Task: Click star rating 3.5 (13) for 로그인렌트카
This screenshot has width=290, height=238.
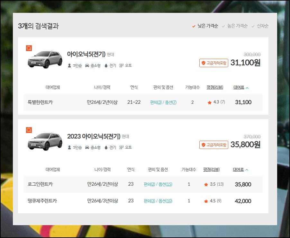Action: (214, 184)
